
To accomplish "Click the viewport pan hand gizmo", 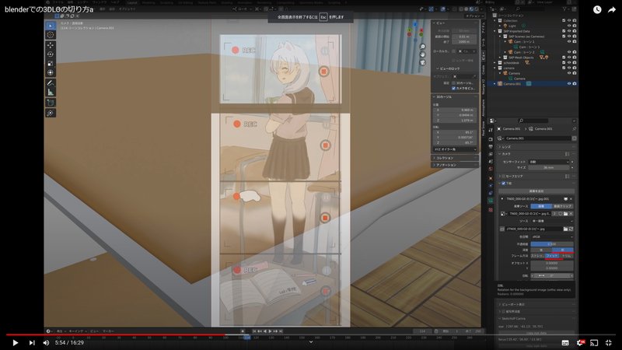I will tap(422, 54).
